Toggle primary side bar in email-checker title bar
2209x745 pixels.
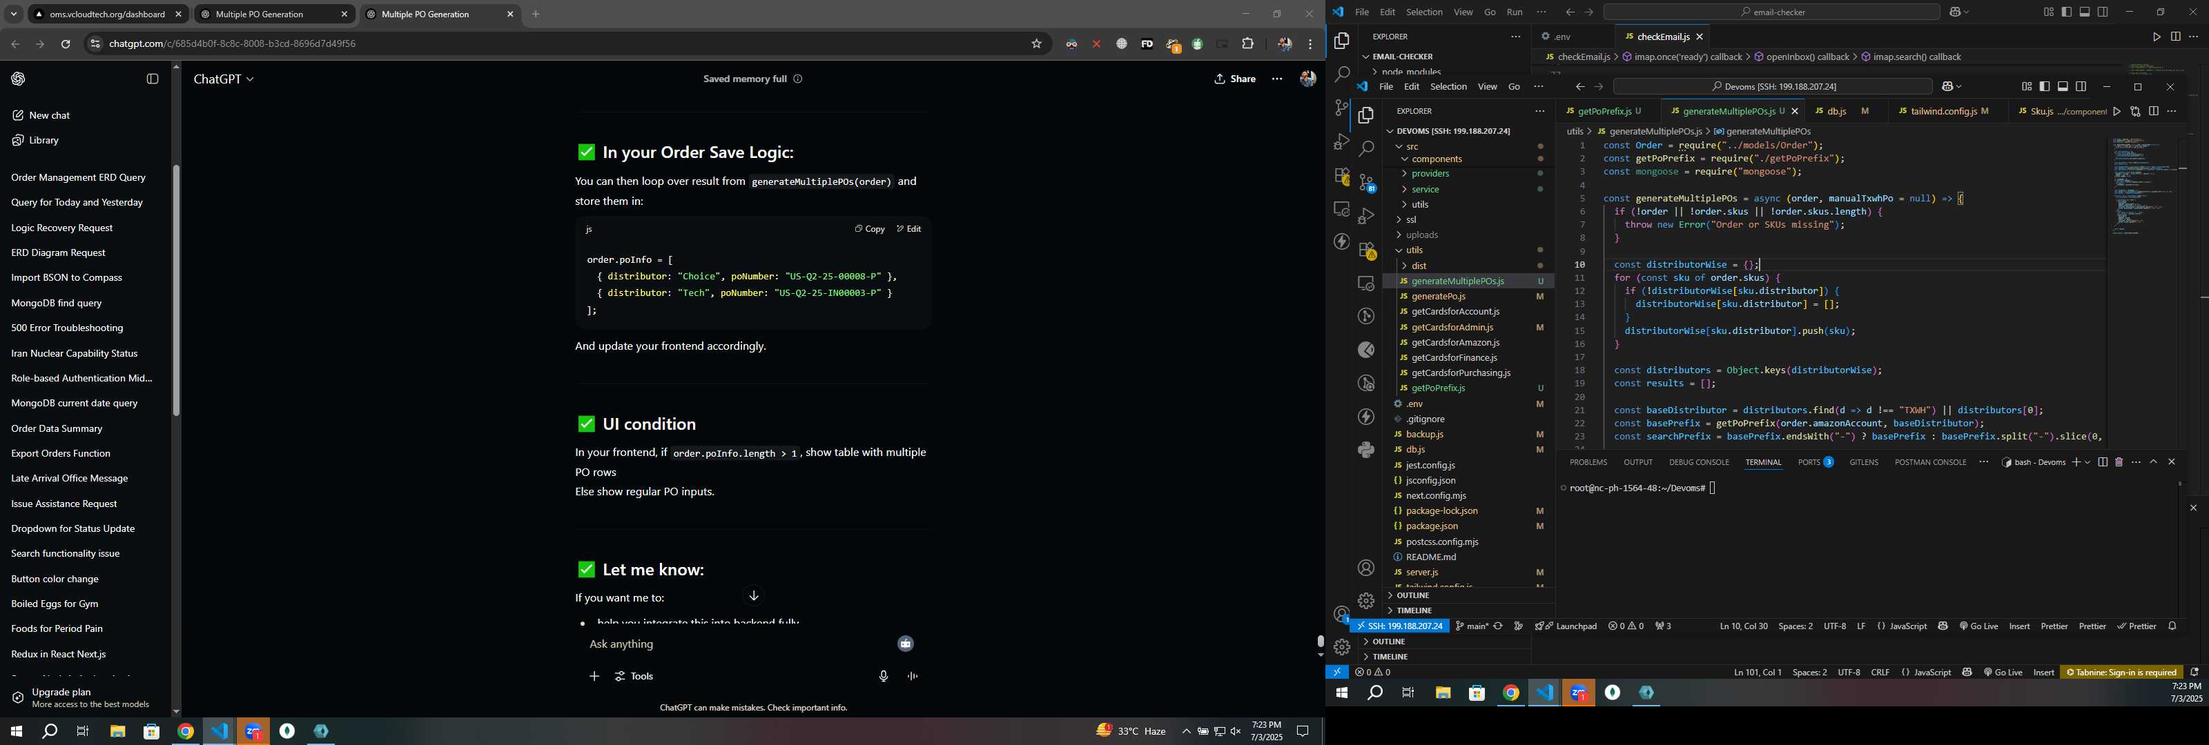[x=2067, y=12]
